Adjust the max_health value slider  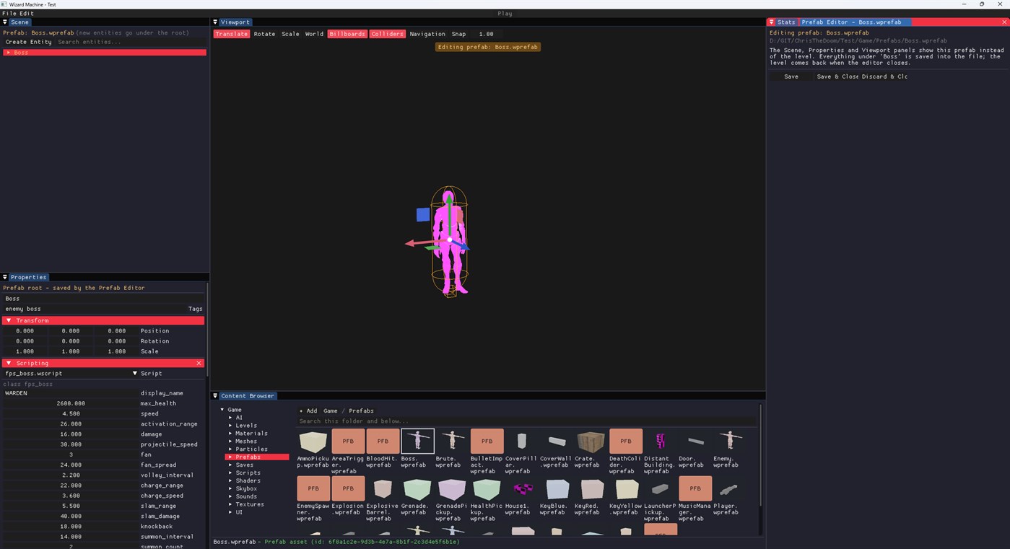pyautogui.click(x=71, y=403)
